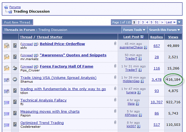The width and height of the screenshot is (186, 132).
Task: Show who posted: 657 replies
Action: coord(157,46)
